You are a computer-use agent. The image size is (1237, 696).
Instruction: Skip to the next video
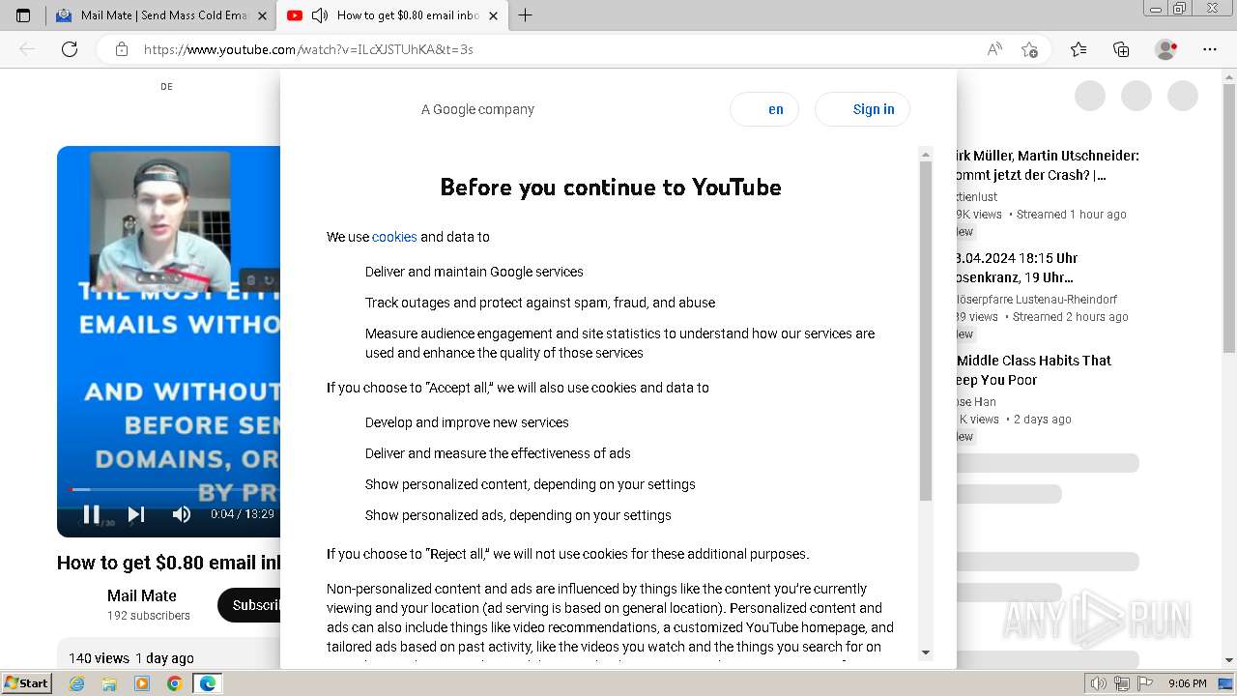136,514
